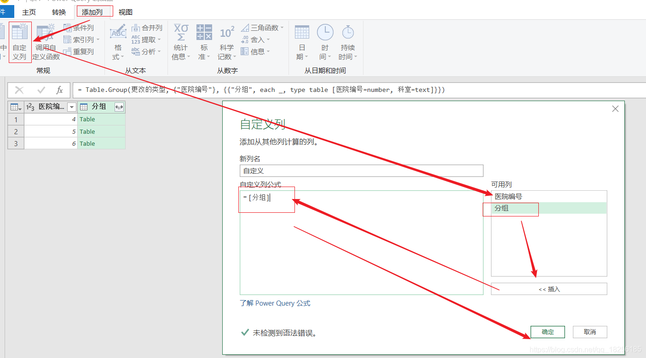Viewport: 646px width, 358px height.
Task: Open the Time (时间) dropdown
Action: click(x=325, y=42)
